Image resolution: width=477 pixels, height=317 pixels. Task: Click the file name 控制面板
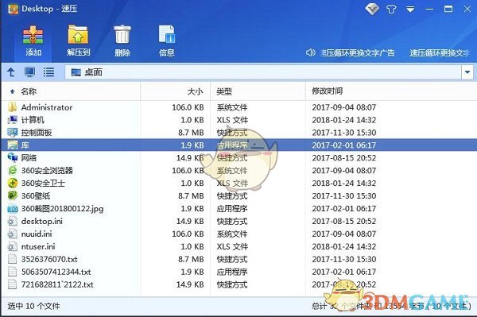pos(37,133)
